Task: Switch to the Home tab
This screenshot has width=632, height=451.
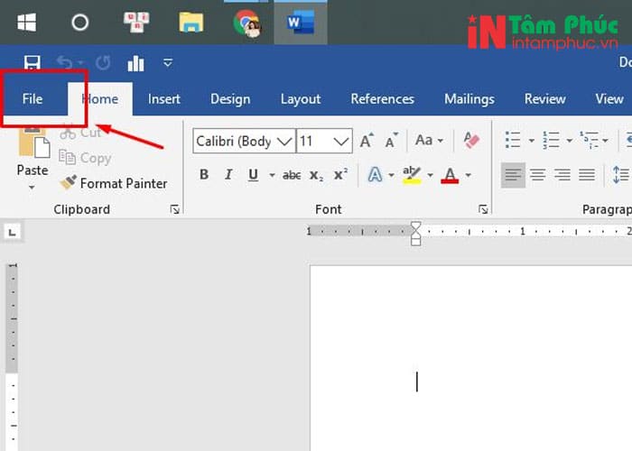Action: pos(100,99)
